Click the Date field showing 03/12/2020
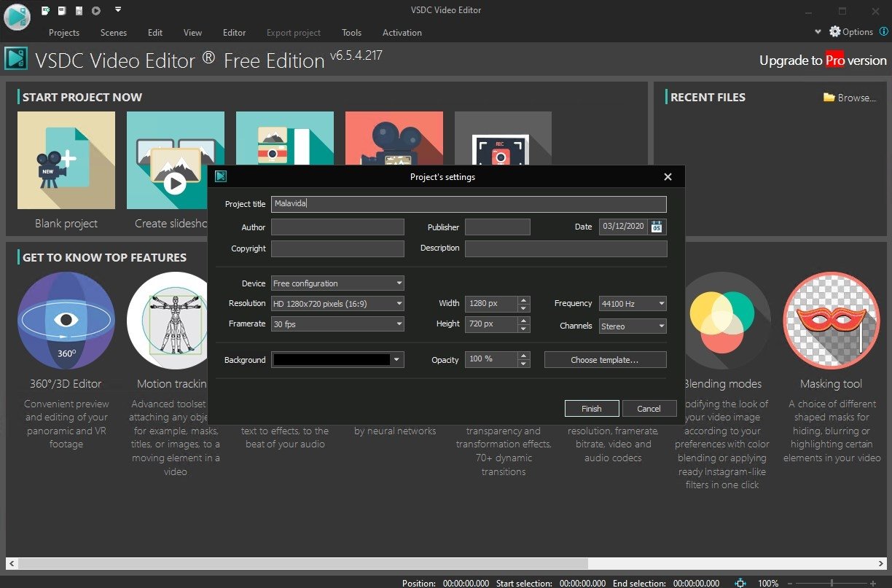The image size is (892, 588). 624,227
